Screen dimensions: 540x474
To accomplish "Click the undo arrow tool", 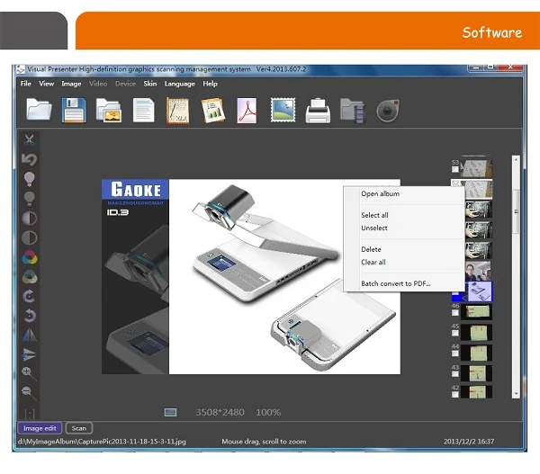I will (30, 159).
